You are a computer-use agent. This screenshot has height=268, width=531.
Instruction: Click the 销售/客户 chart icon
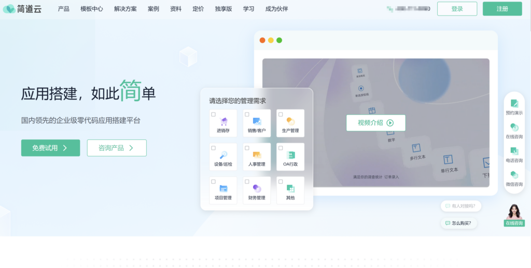[257, 121]
